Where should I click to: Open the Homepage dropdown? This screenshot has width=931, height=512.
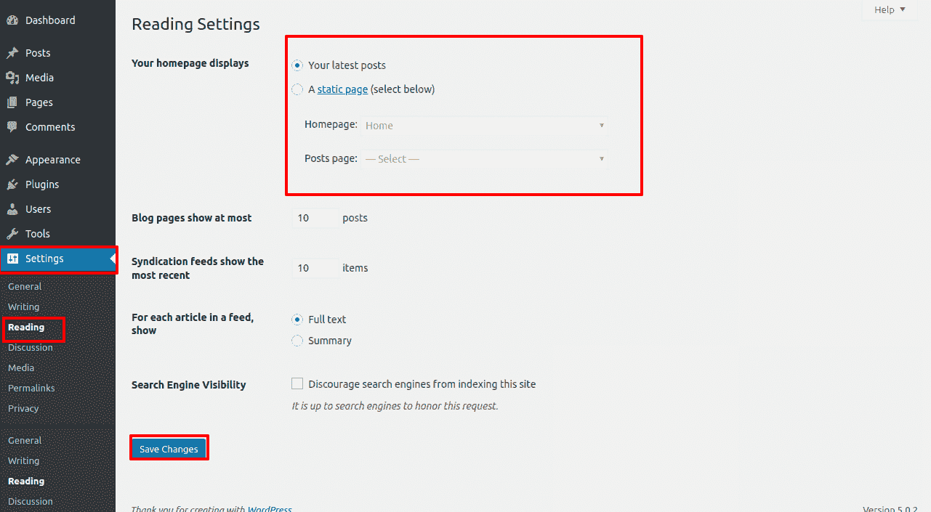pyautogui.click(x=484, y=126)
